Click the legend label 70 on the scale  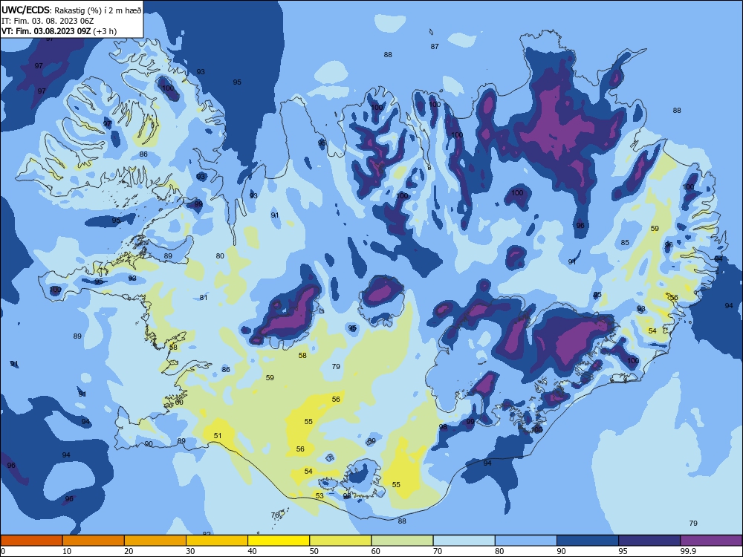click(x=438, y=551)
